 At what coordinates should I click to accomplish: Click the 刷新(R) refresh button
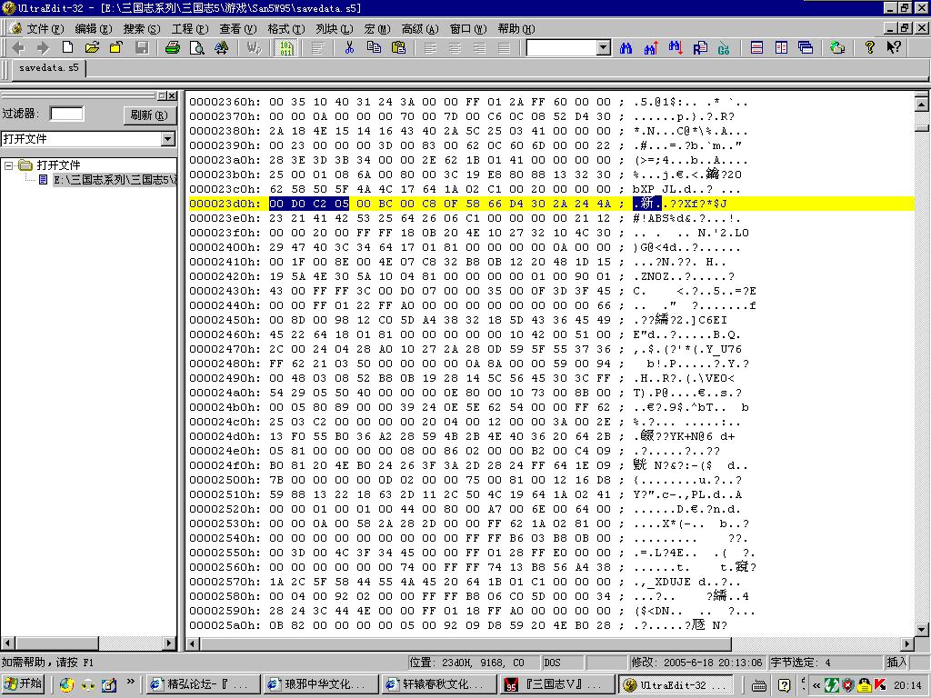148,115
